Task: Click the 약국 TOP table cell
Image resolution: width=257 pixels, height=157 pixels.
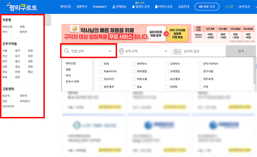Action: 210,29
